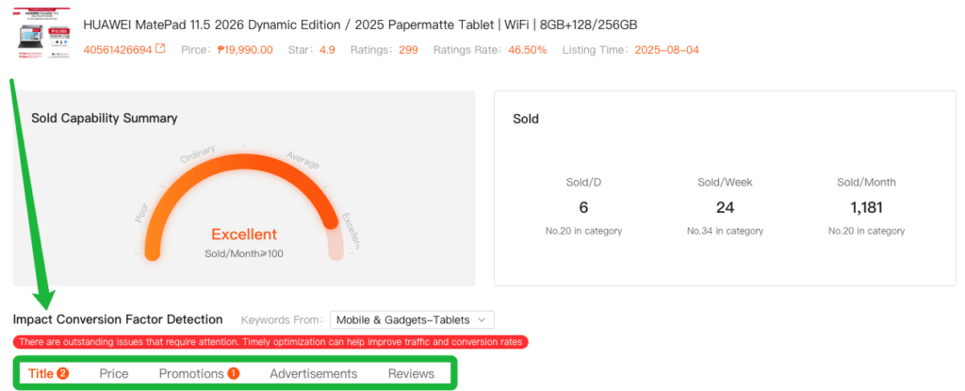Viewport: 965px width, 391px height.
Task: Click the 4.9 star rating value
Action: click(327, 50)
